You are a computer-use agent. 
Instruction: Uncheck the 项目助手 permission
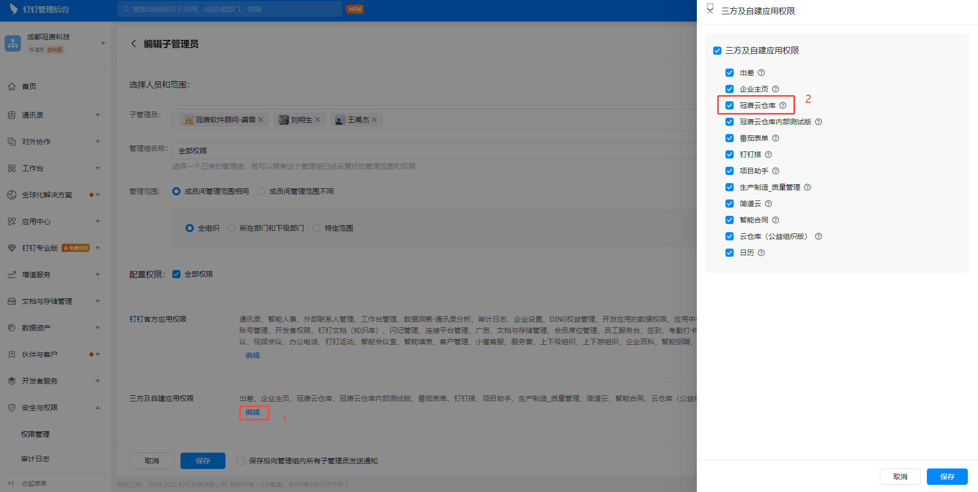(x=730, y=171)
